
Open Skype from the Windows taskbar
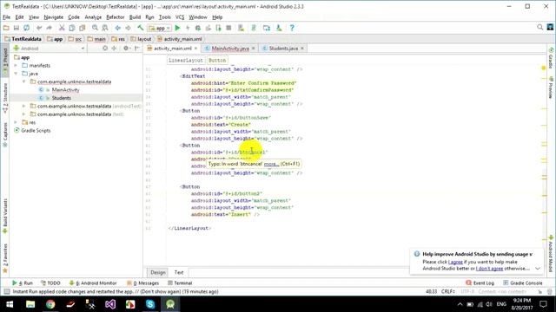coord(150,304)
